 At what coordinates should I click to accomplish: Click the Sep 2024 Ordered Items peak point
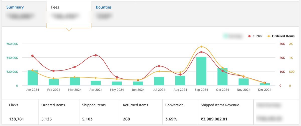point(201,47)
